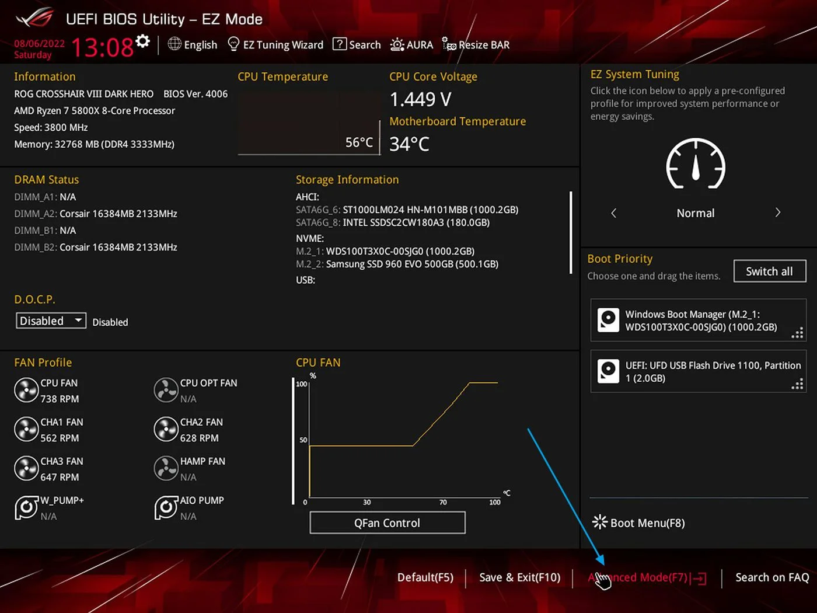Click the Resize BAR icon

(449, 44)
